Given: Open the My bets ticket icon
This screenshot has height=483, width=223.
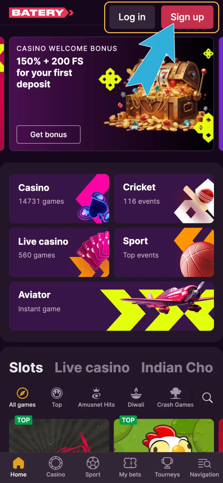Looking at the screenshot, I should [130, 463].
